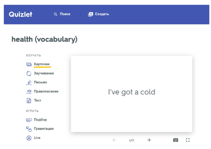Click the health (vocabulary) title
The height and width of the screenshot is (149, 211).
(45, 39)
